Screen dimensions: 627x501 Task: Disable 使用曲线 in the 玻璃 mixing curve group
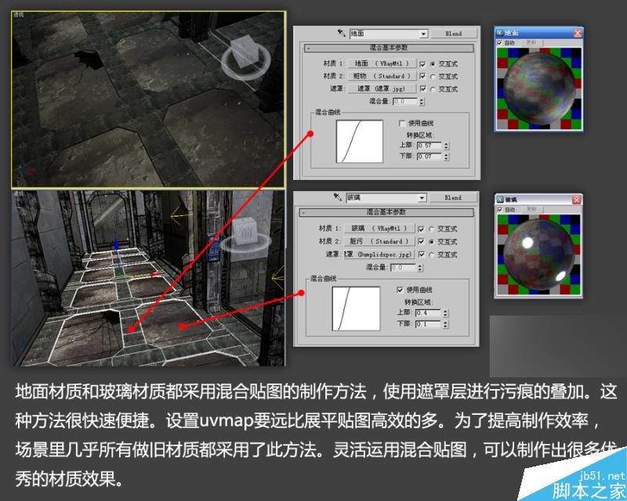click(399, 288)
